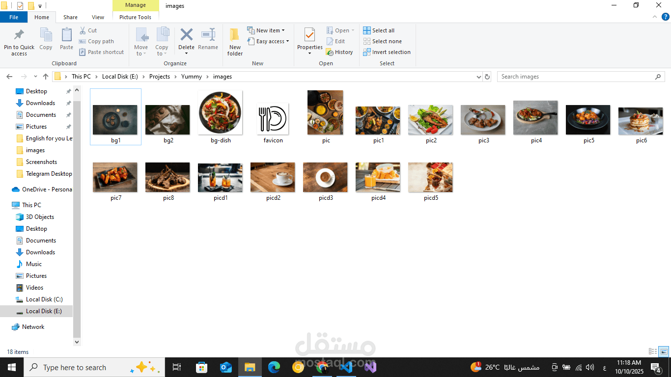Image resolution: width=671 pixels, height=377 pixels.
Task: Select the picd4 thumbnail
Action: click(378, 177)
